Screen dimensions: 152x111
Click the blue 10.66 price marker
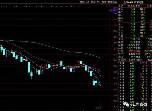(112, 11)
